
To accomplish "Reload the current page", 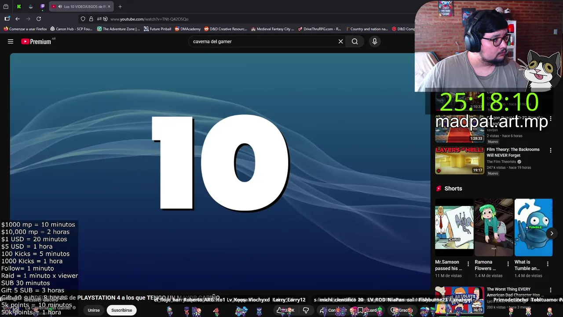I will (39, 19).
